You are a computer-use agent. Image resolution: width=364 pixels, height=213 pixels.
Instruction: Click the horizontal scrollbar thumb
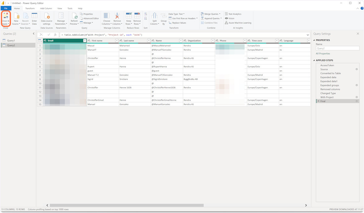(126, 205)
